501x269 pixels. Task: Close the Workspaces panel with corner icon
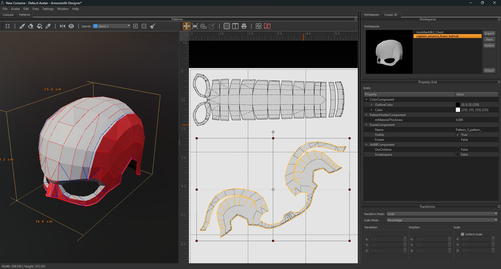coord(499,19)
